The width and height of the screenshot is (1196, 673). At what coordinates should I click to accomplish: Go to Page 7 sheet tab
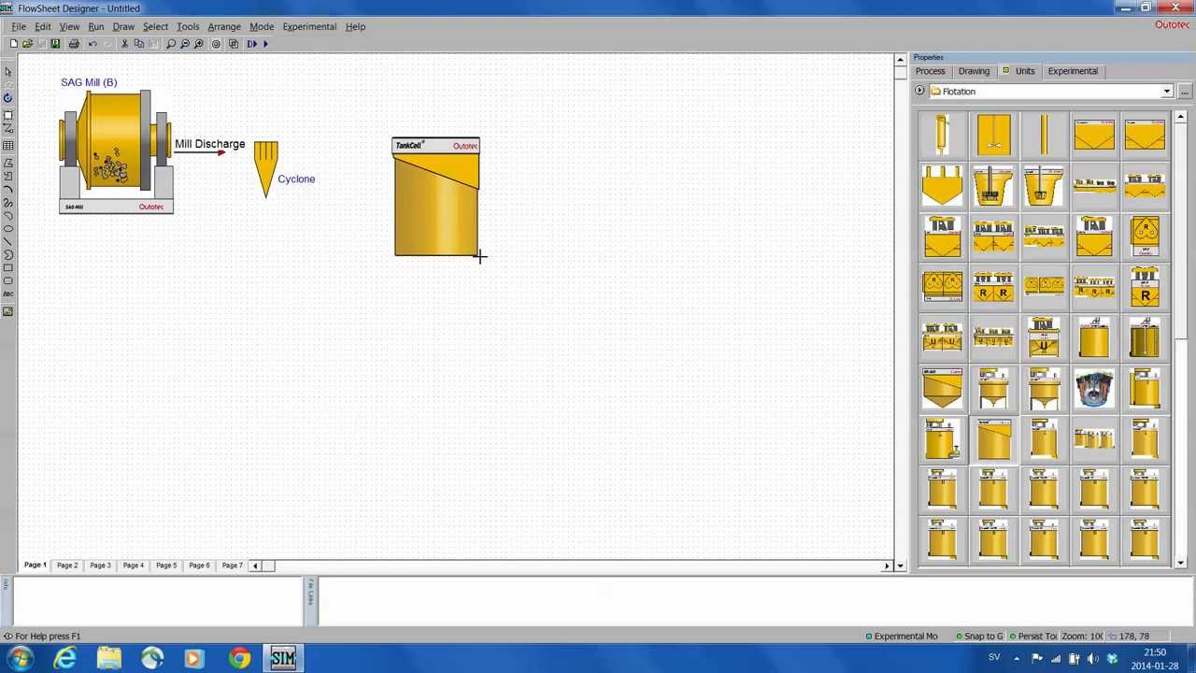(x=233, y=566)
